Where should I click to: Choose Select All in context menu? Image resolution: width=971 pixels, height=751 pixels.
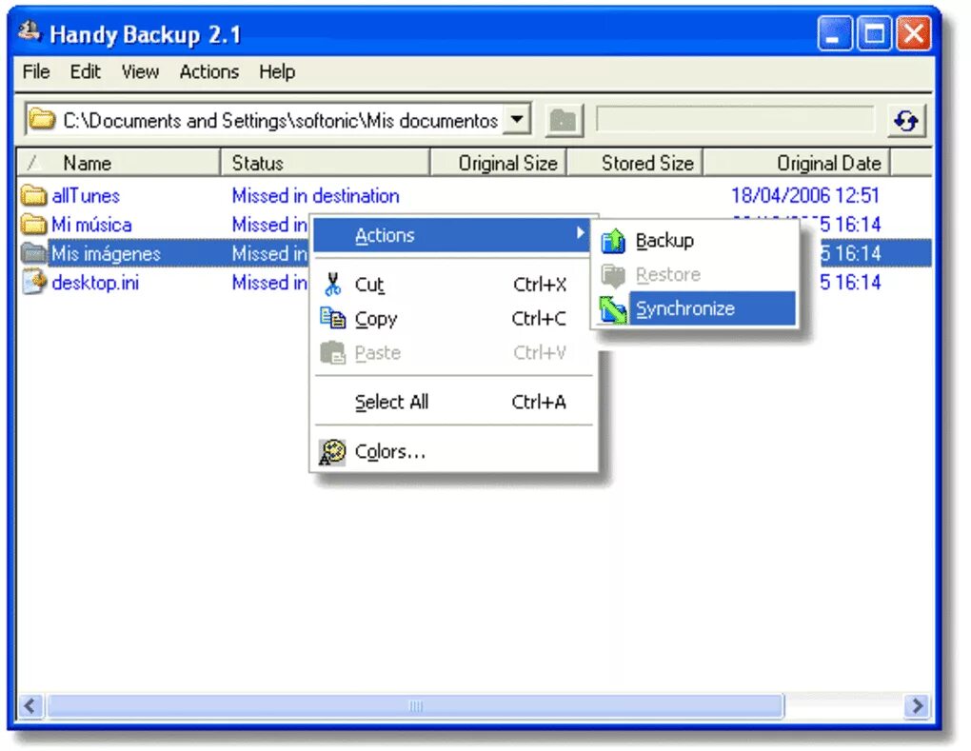pos(453,402)
